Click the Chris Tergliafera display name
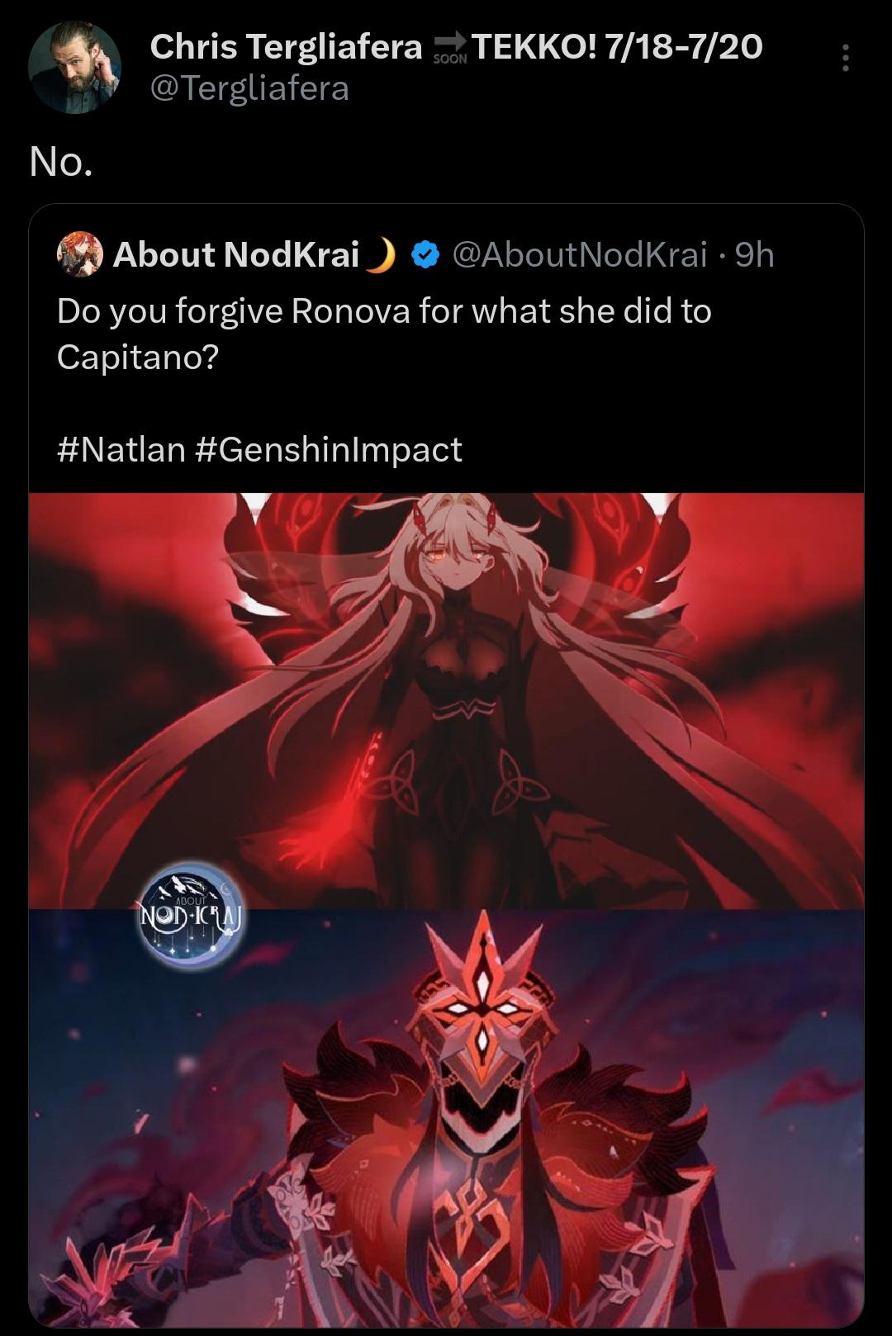 pos(286,47)
